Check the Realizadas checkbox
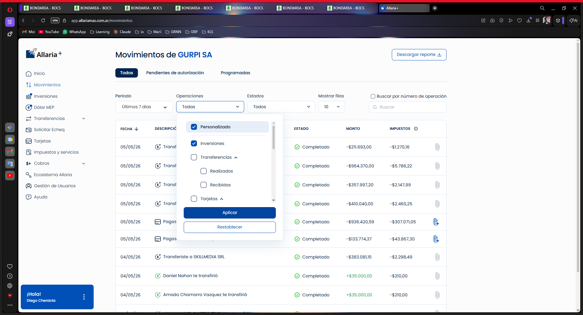This screenshot has height=315, width=583. [x=204, y=171]
